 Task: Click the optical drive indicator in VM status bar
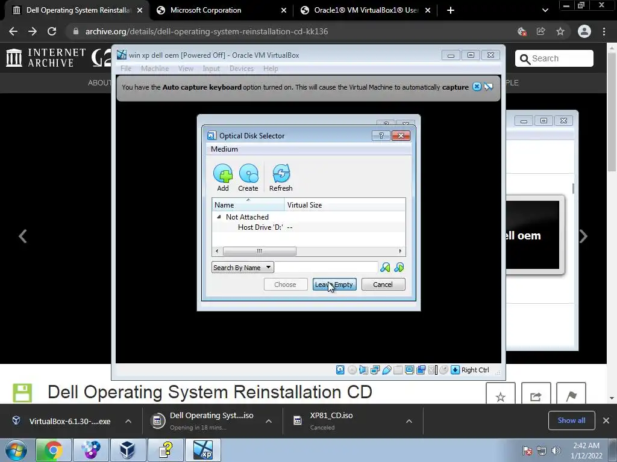click(352, 370)
